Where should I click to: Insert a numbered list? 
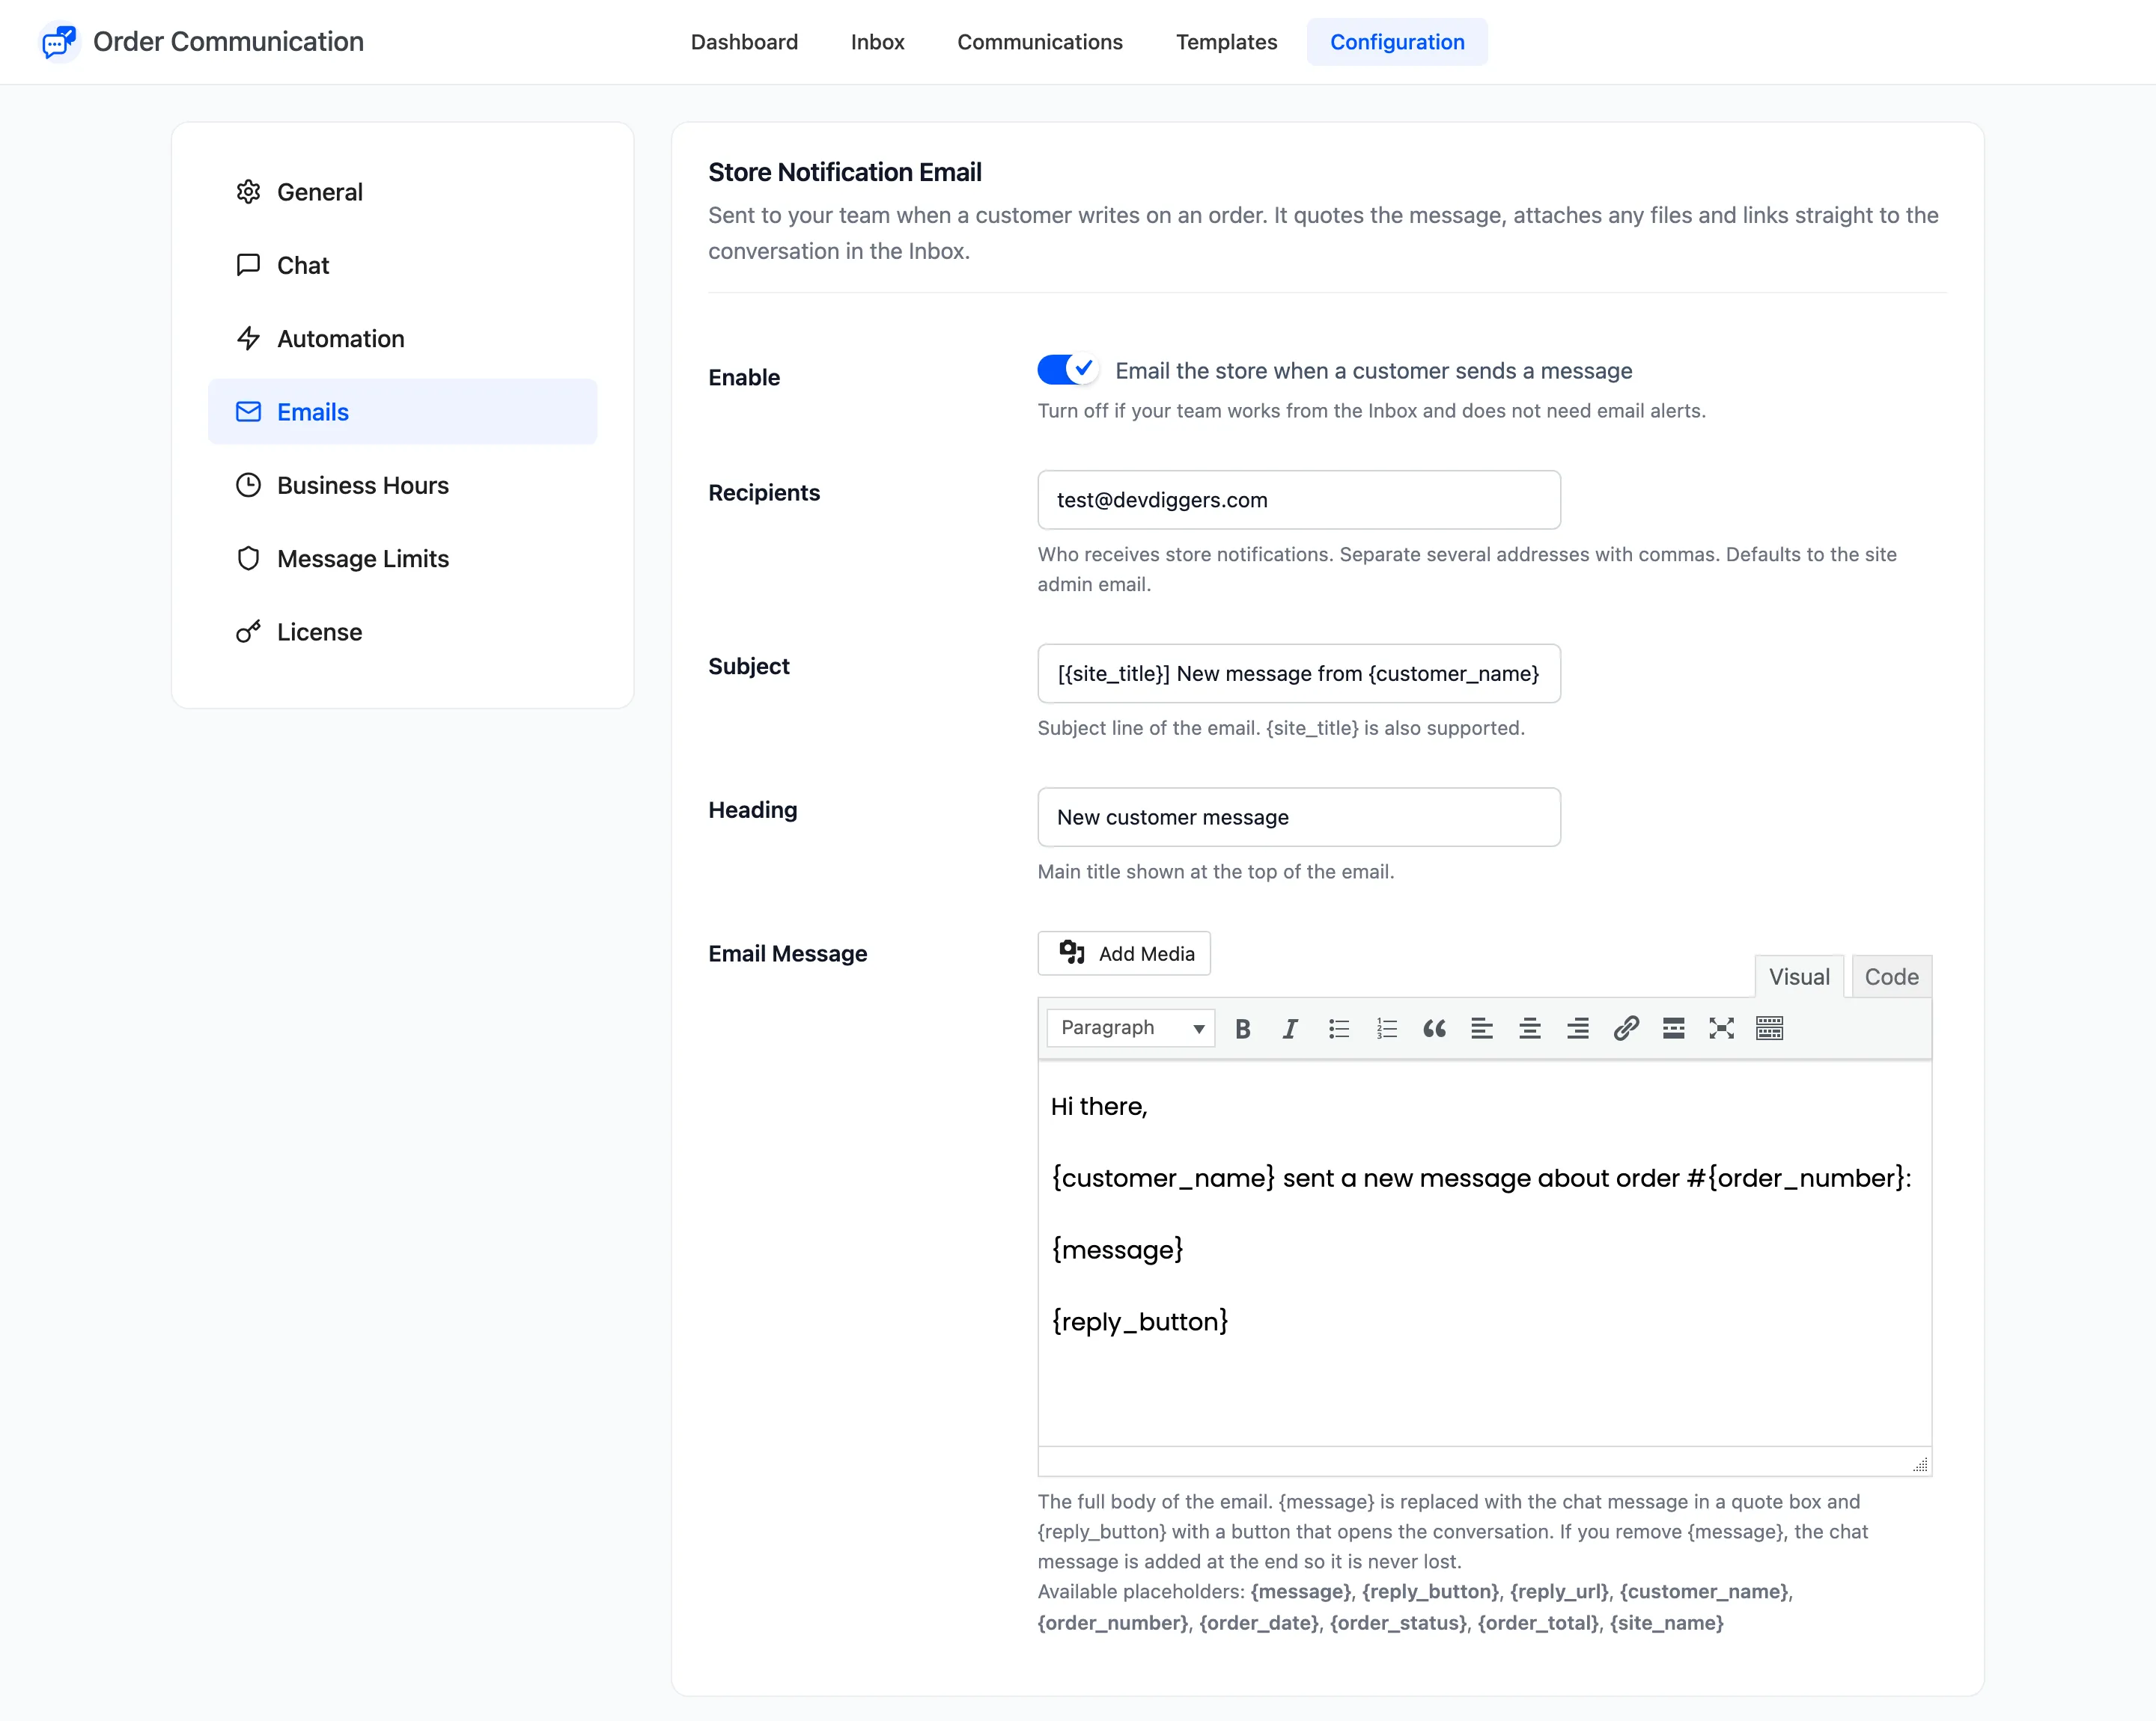[x=1386, y=1028]
